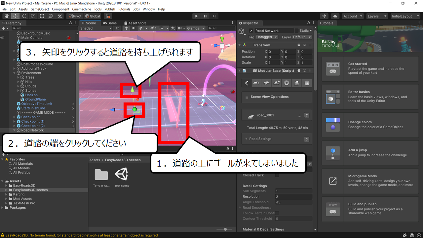Click EasyRoads add new road icon
The width and height of the screenshot is (423, 238).
pos(256,83)
